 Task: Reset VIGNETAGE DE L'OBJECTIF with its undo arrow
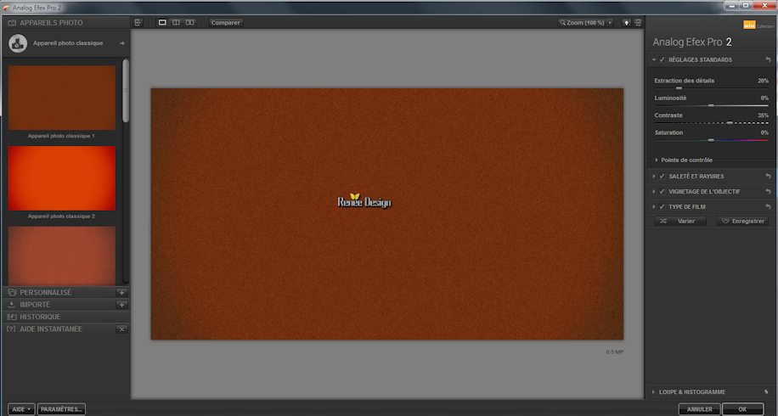(768, 191)
